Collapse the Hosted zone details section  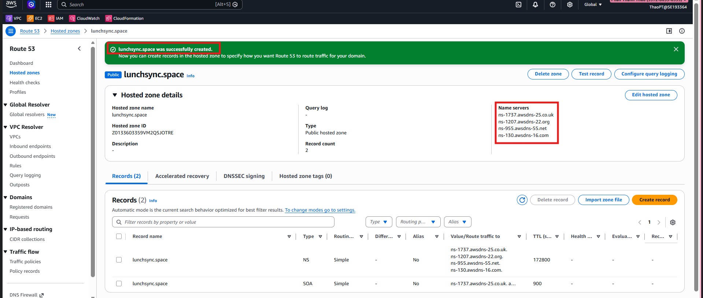pos(115,95)
